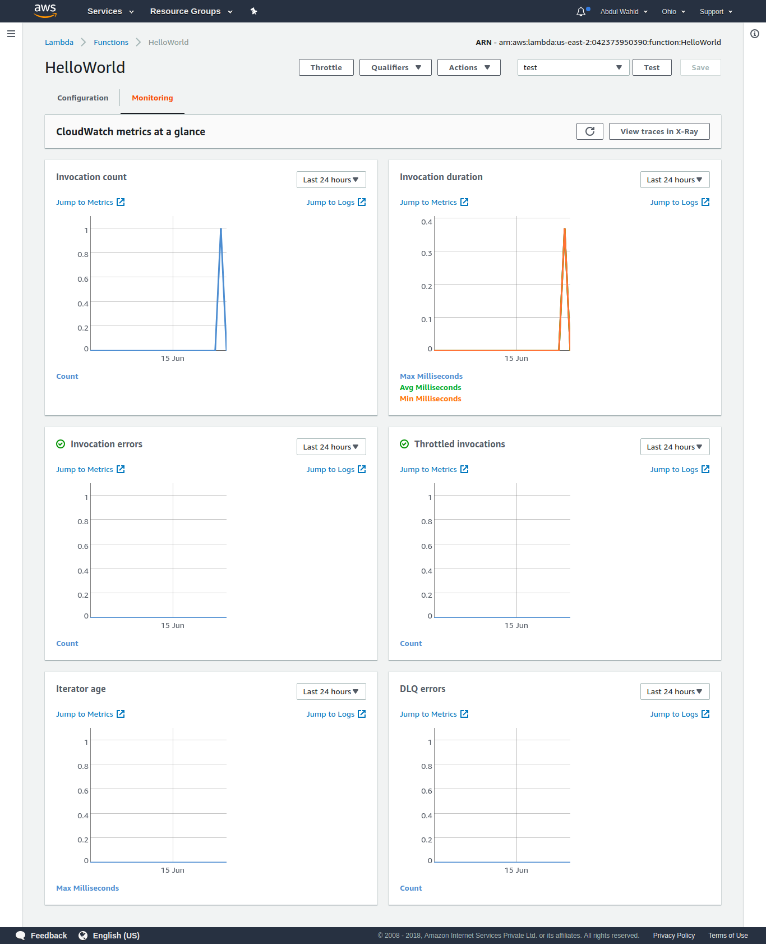The height and width of the screenshot is (944, 766).
Task: Toggle Count legend under Throttled invocations chart
Action: click(410, 643)
